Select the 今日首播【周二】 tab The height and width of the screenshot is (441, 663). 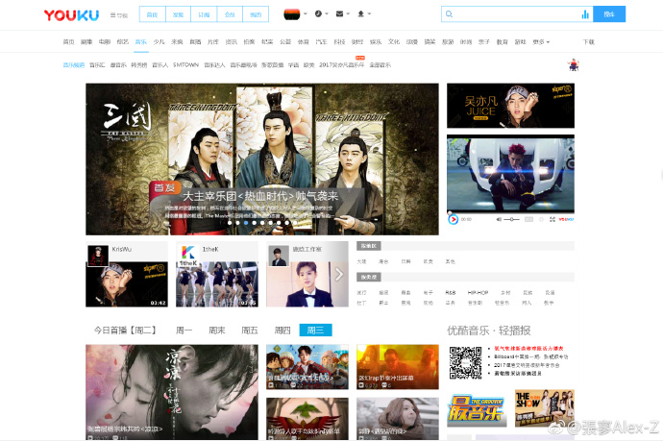coord(125,331)
